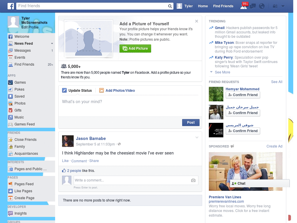This screenshot has width=297, height=223.
Task: Click the Pages and Public icon
Action: click(10, 169)
